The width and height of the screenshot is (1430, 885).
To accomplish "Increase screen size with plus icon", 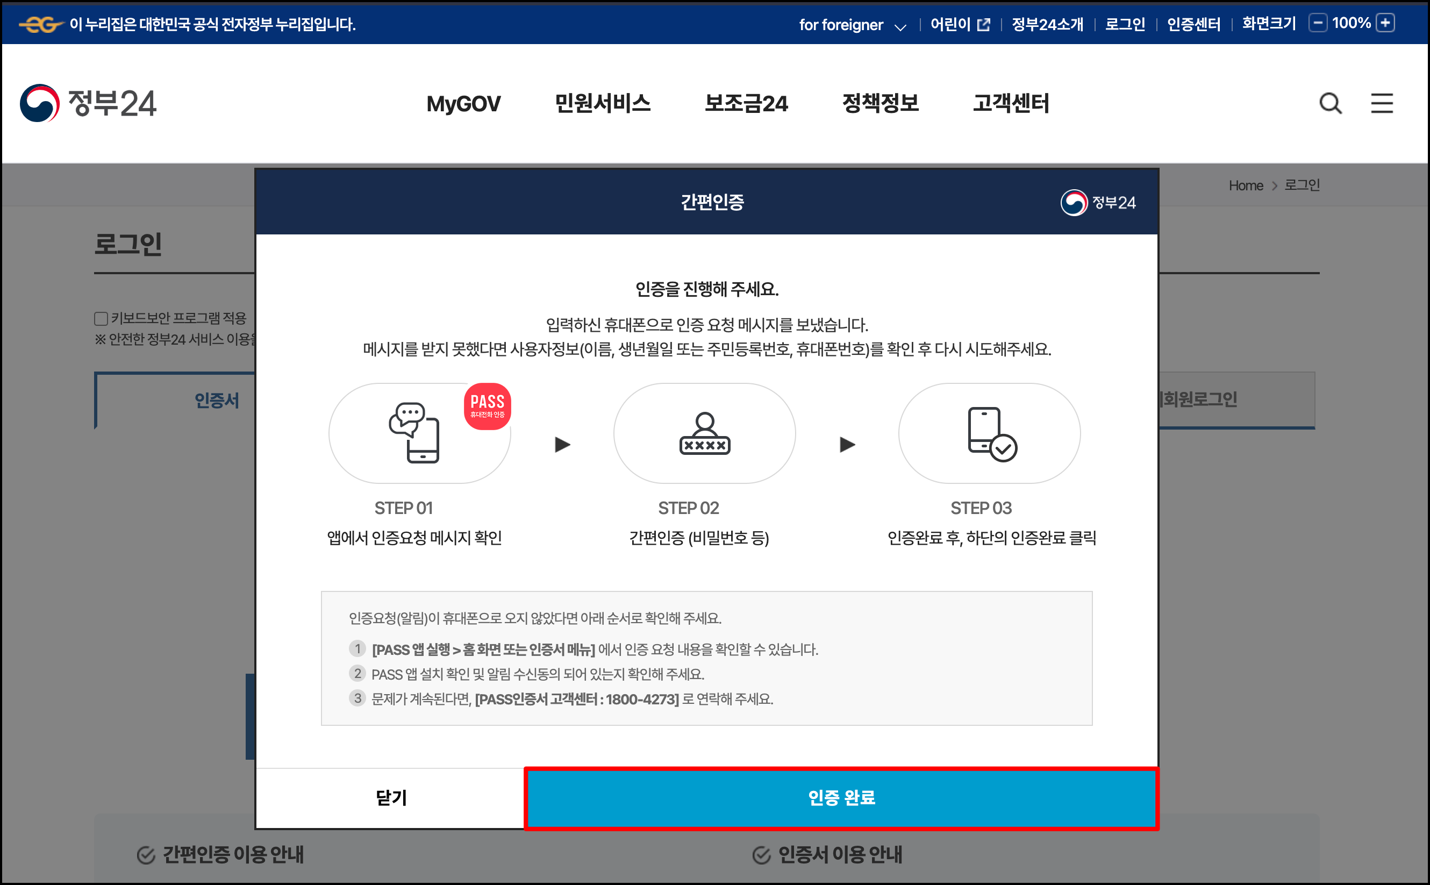I will click(x=1385, y=24).
